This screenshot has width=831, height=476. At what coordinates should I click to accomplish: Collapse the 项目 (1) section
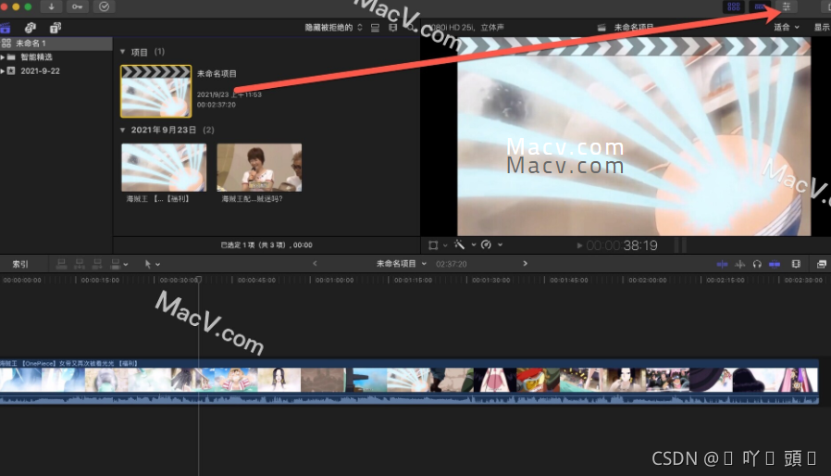[123, 52]
